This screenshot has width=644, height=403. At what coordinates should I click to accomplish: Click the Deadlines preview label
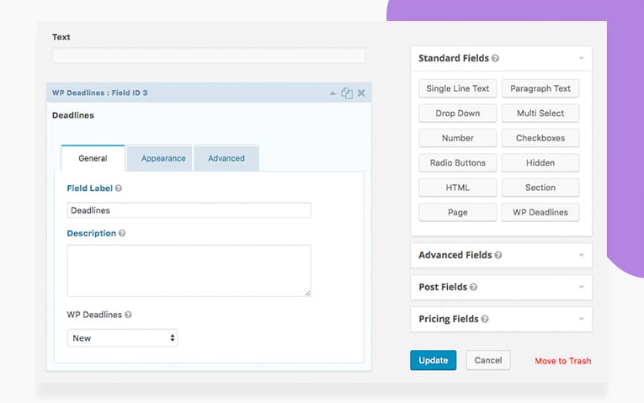73,115
